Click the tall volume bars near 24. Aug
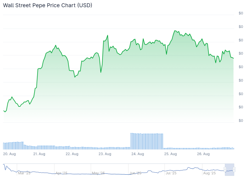 [146, 141]
